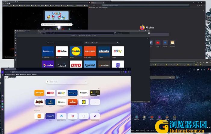Open the YouTube shortcut in Edge new tab

(152, 117)
